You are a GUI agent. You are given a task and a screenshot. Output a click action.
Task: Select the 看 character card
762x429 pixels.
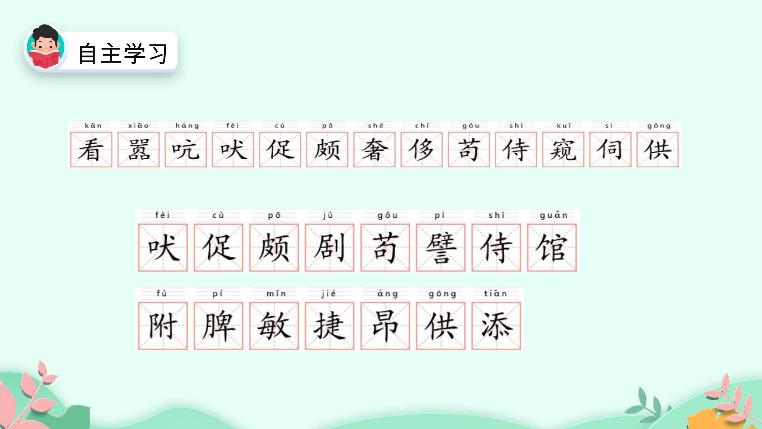[x=91, y=150]
